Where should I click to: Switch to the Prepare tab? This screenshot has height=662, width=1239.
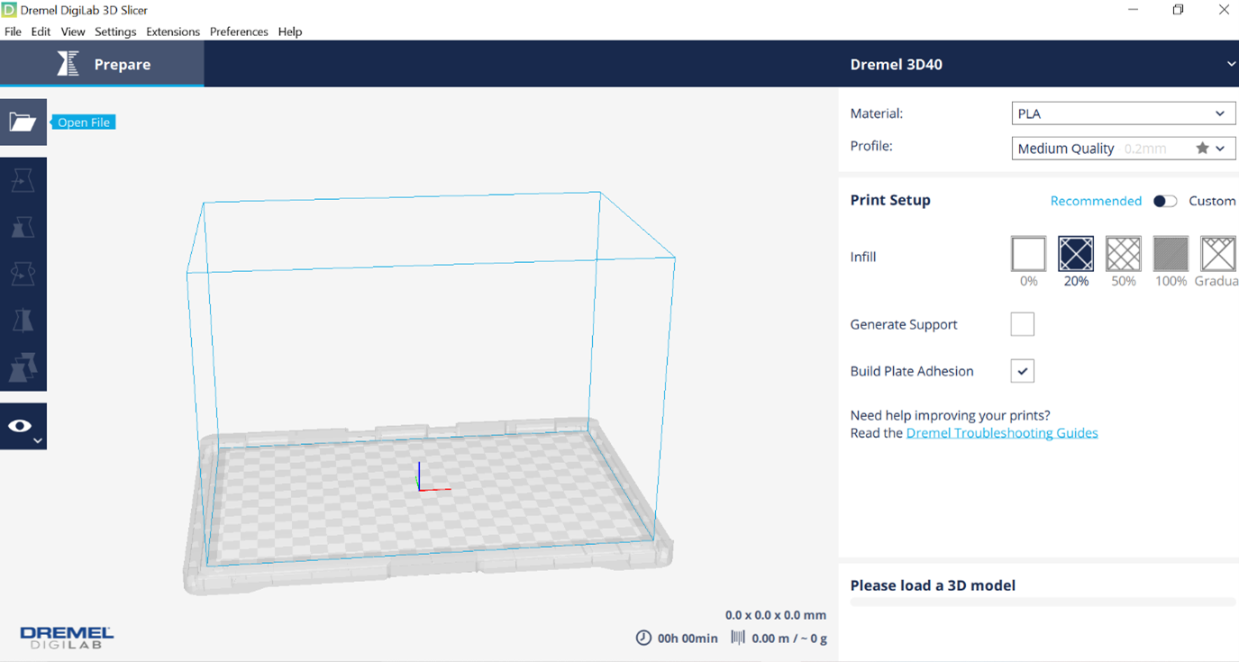click(x=102, y=64)
